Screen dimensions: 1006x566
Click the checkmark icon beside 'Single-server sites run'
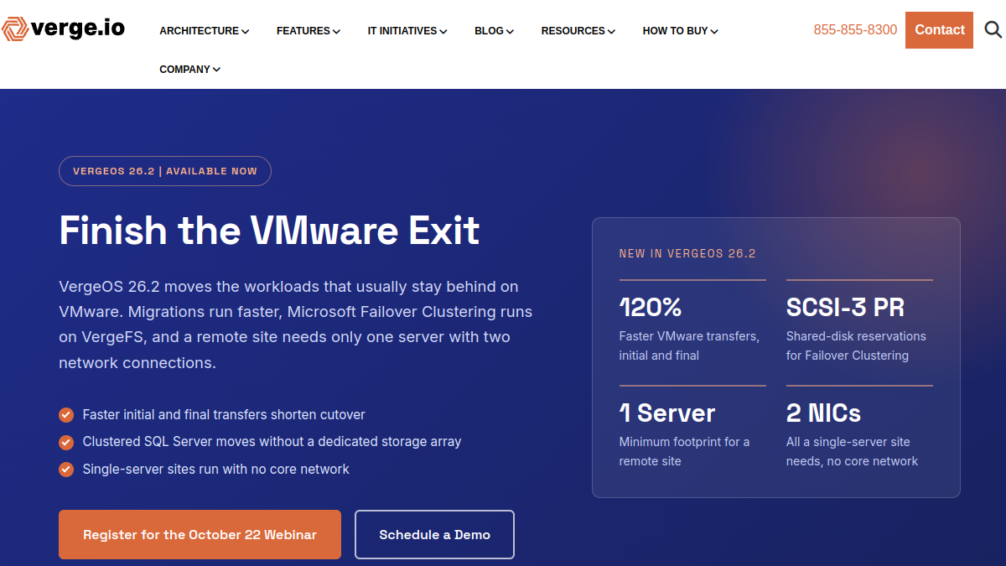(66, 470)
